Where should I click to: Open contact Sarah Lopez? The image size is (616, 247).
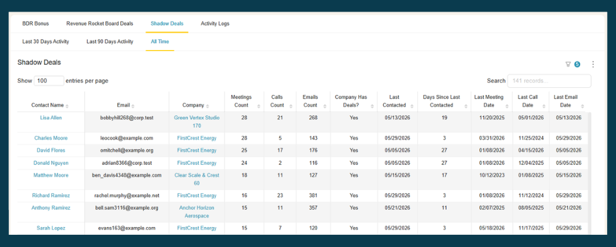[51, 228]
